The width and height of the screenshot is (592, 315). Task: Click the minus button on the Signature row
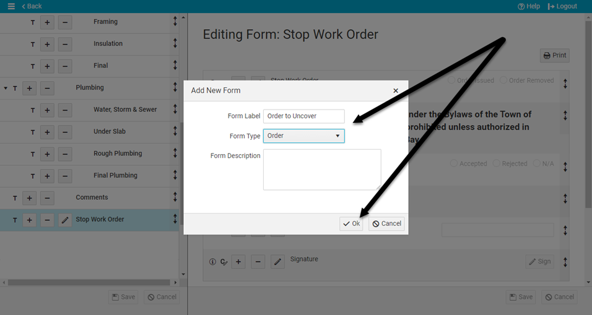258,262
